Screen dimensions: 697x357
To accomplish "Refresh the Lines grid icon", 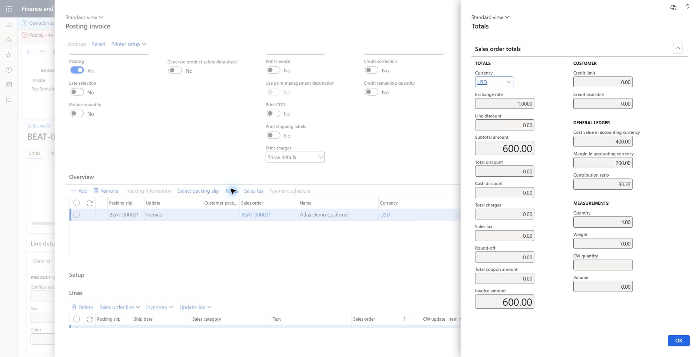I will tap(89, 319).
